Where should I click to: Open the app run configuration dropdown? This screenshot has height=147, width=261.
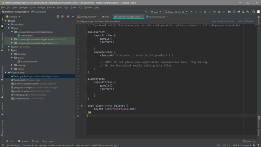point(156,12)
